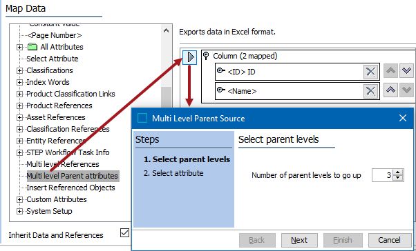
Task: Click the Next button
Action: tap(299, 240)
